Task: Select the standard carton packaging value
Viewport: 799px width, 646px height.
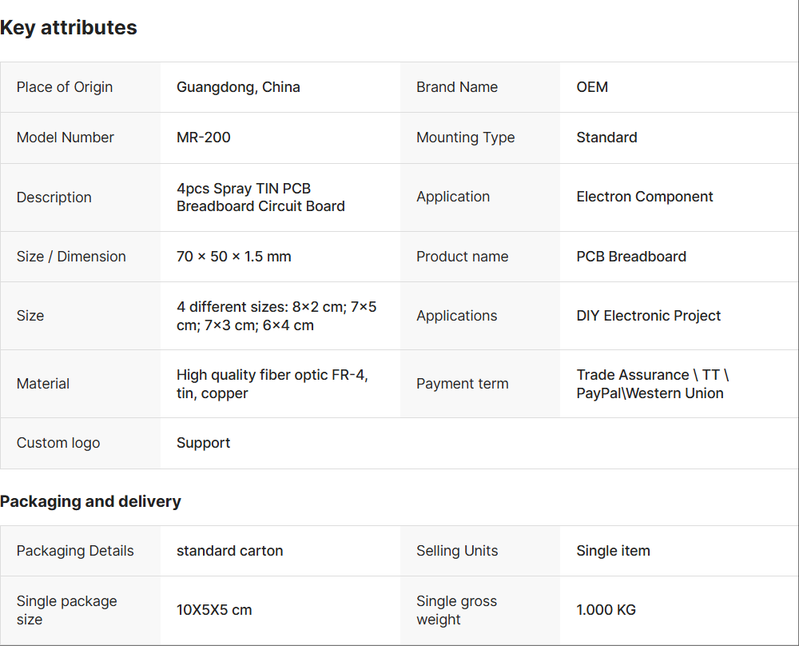Action: [x=229, y=551]
